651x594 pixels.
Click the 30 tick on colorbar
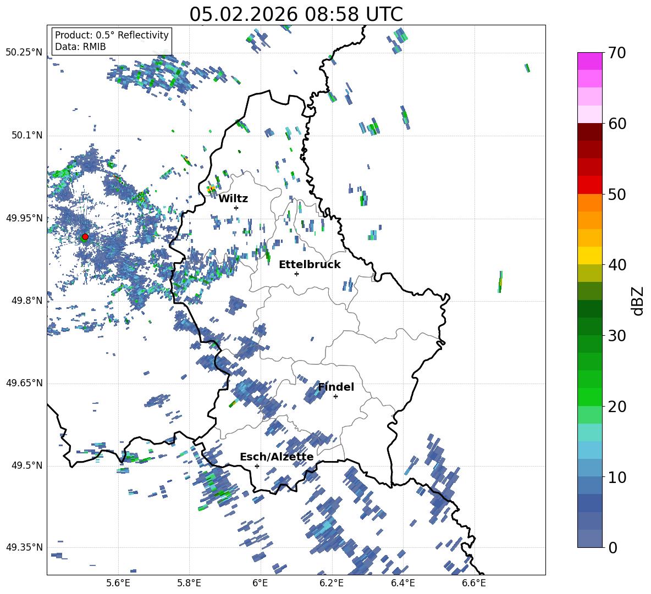(x=616, y=335)
